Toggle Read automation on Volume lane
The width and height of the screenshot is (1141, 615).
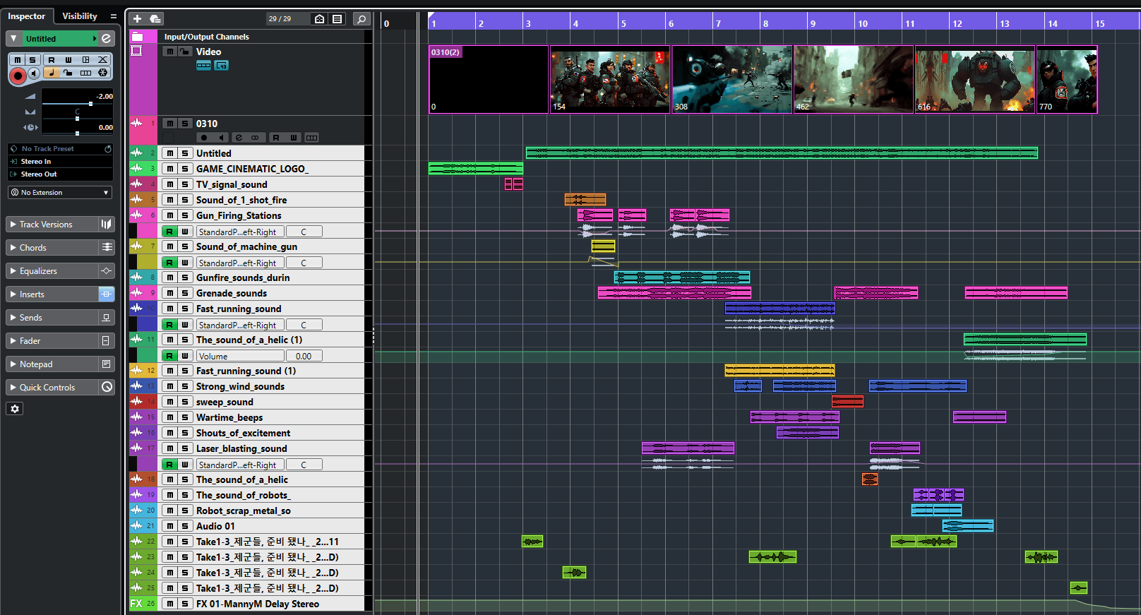click(169, 356)
